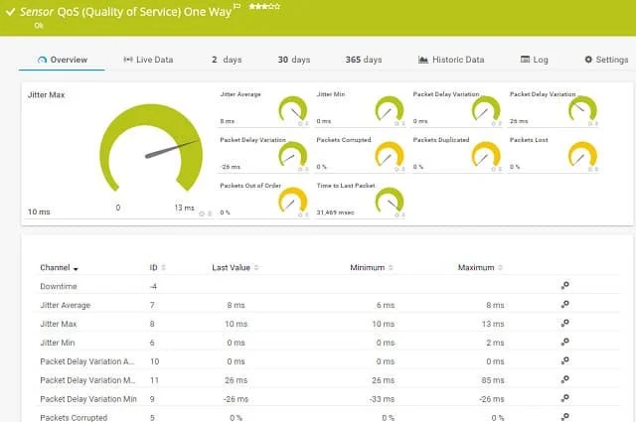This screenshot has width=636, height=422.
Task: Sort table by ID column
Action: click(x=156, y=267)
